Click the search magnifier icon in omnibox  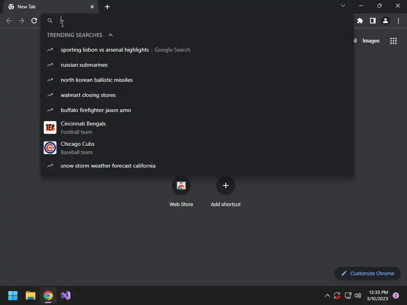50,21
